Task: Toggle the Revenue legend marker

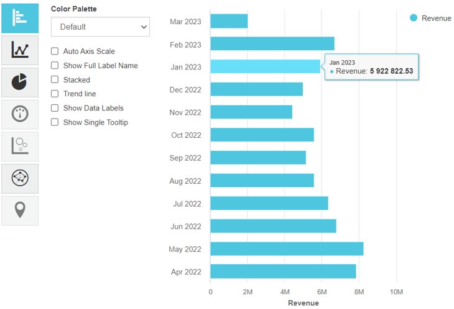Action: pyautogui.click(x=414, y=18)
